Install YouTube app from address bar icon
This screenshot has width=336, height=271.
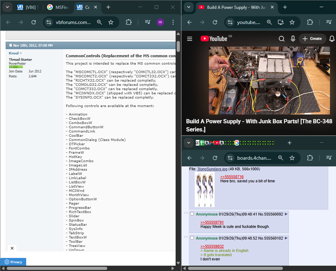(x=280, y=22)
